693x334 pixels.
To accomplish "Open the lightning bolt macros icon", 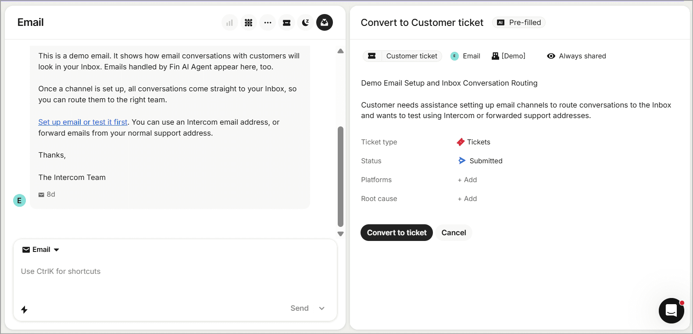I will [25, 309].
